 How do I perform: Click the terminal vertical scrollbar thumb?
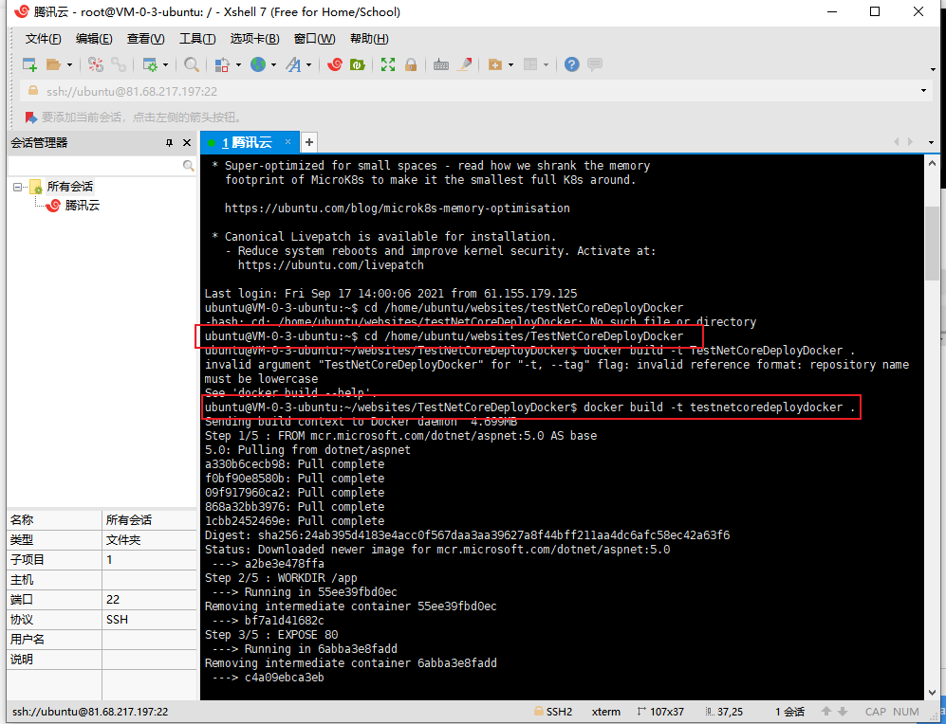click(x=932, y=242)
